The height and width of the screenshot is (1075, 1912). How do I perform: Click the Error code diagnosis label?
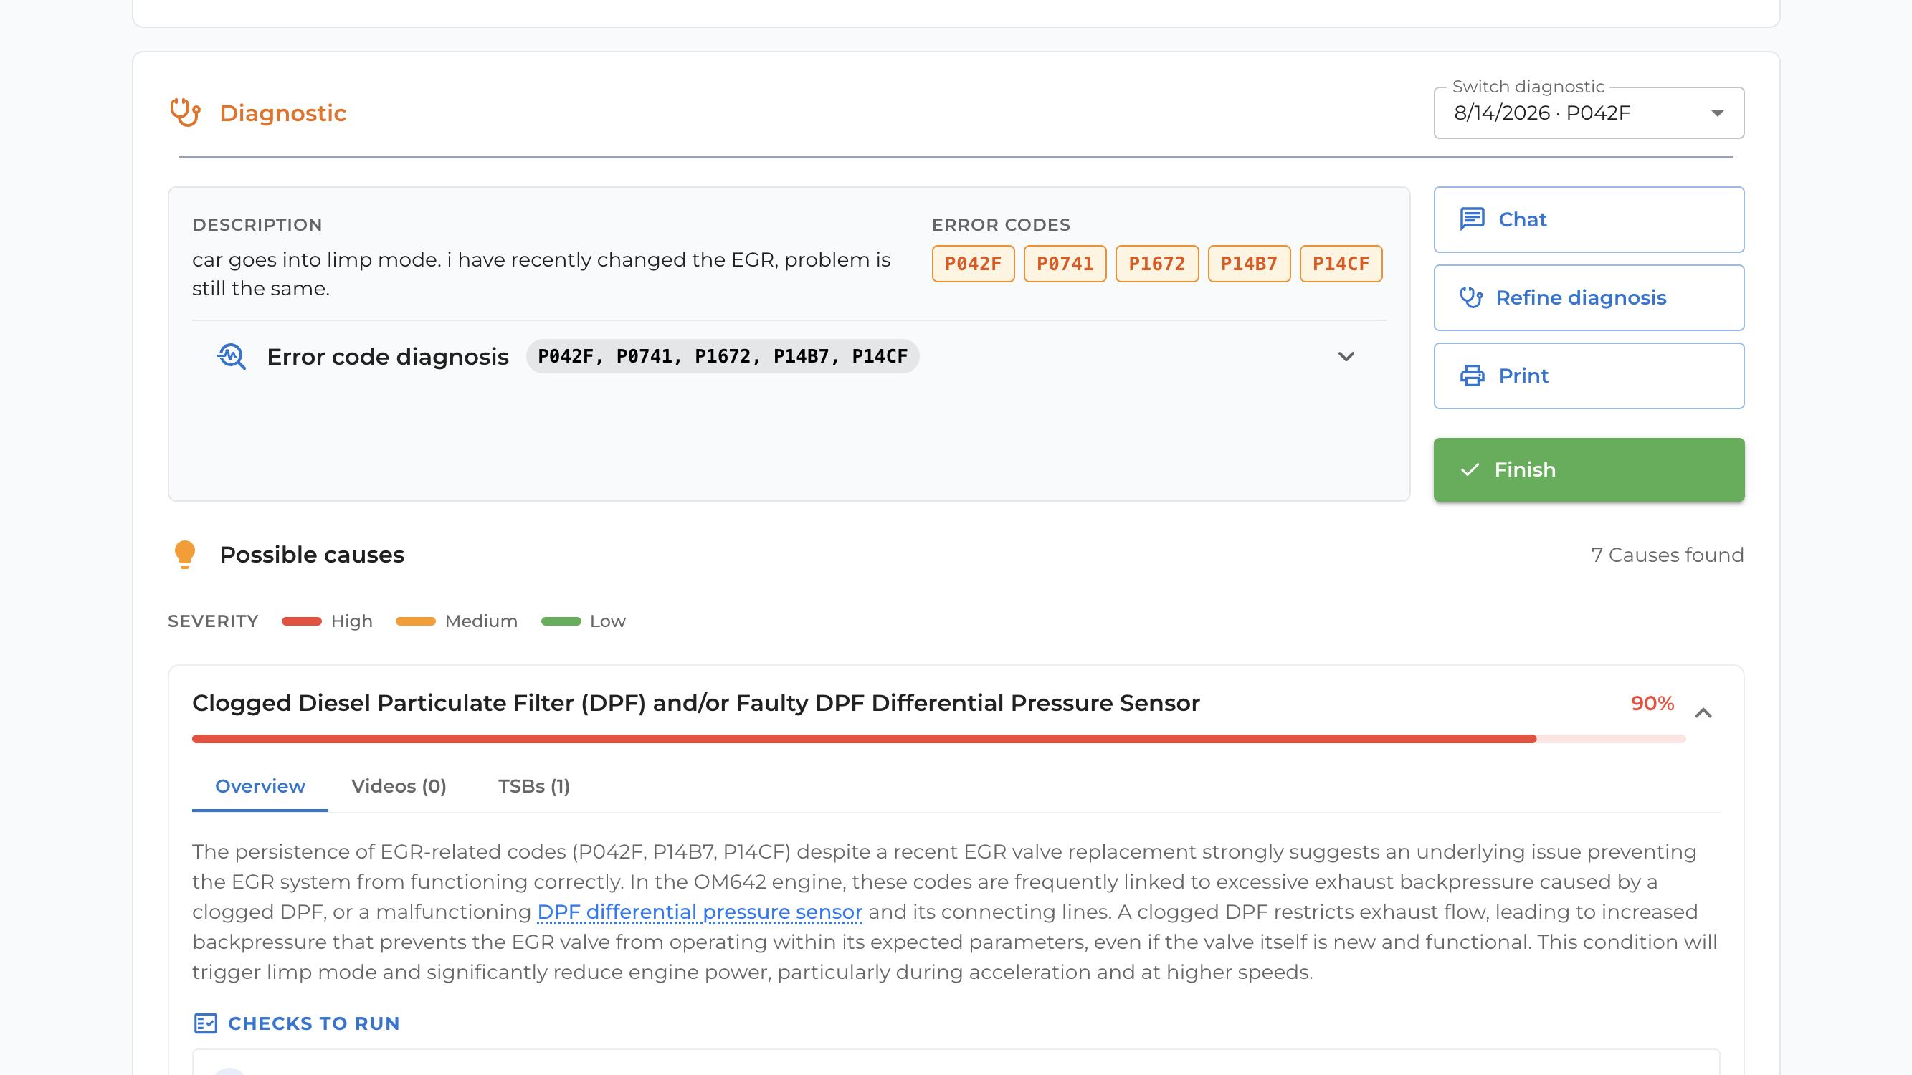pyautogui.click(x=387, y=357)
